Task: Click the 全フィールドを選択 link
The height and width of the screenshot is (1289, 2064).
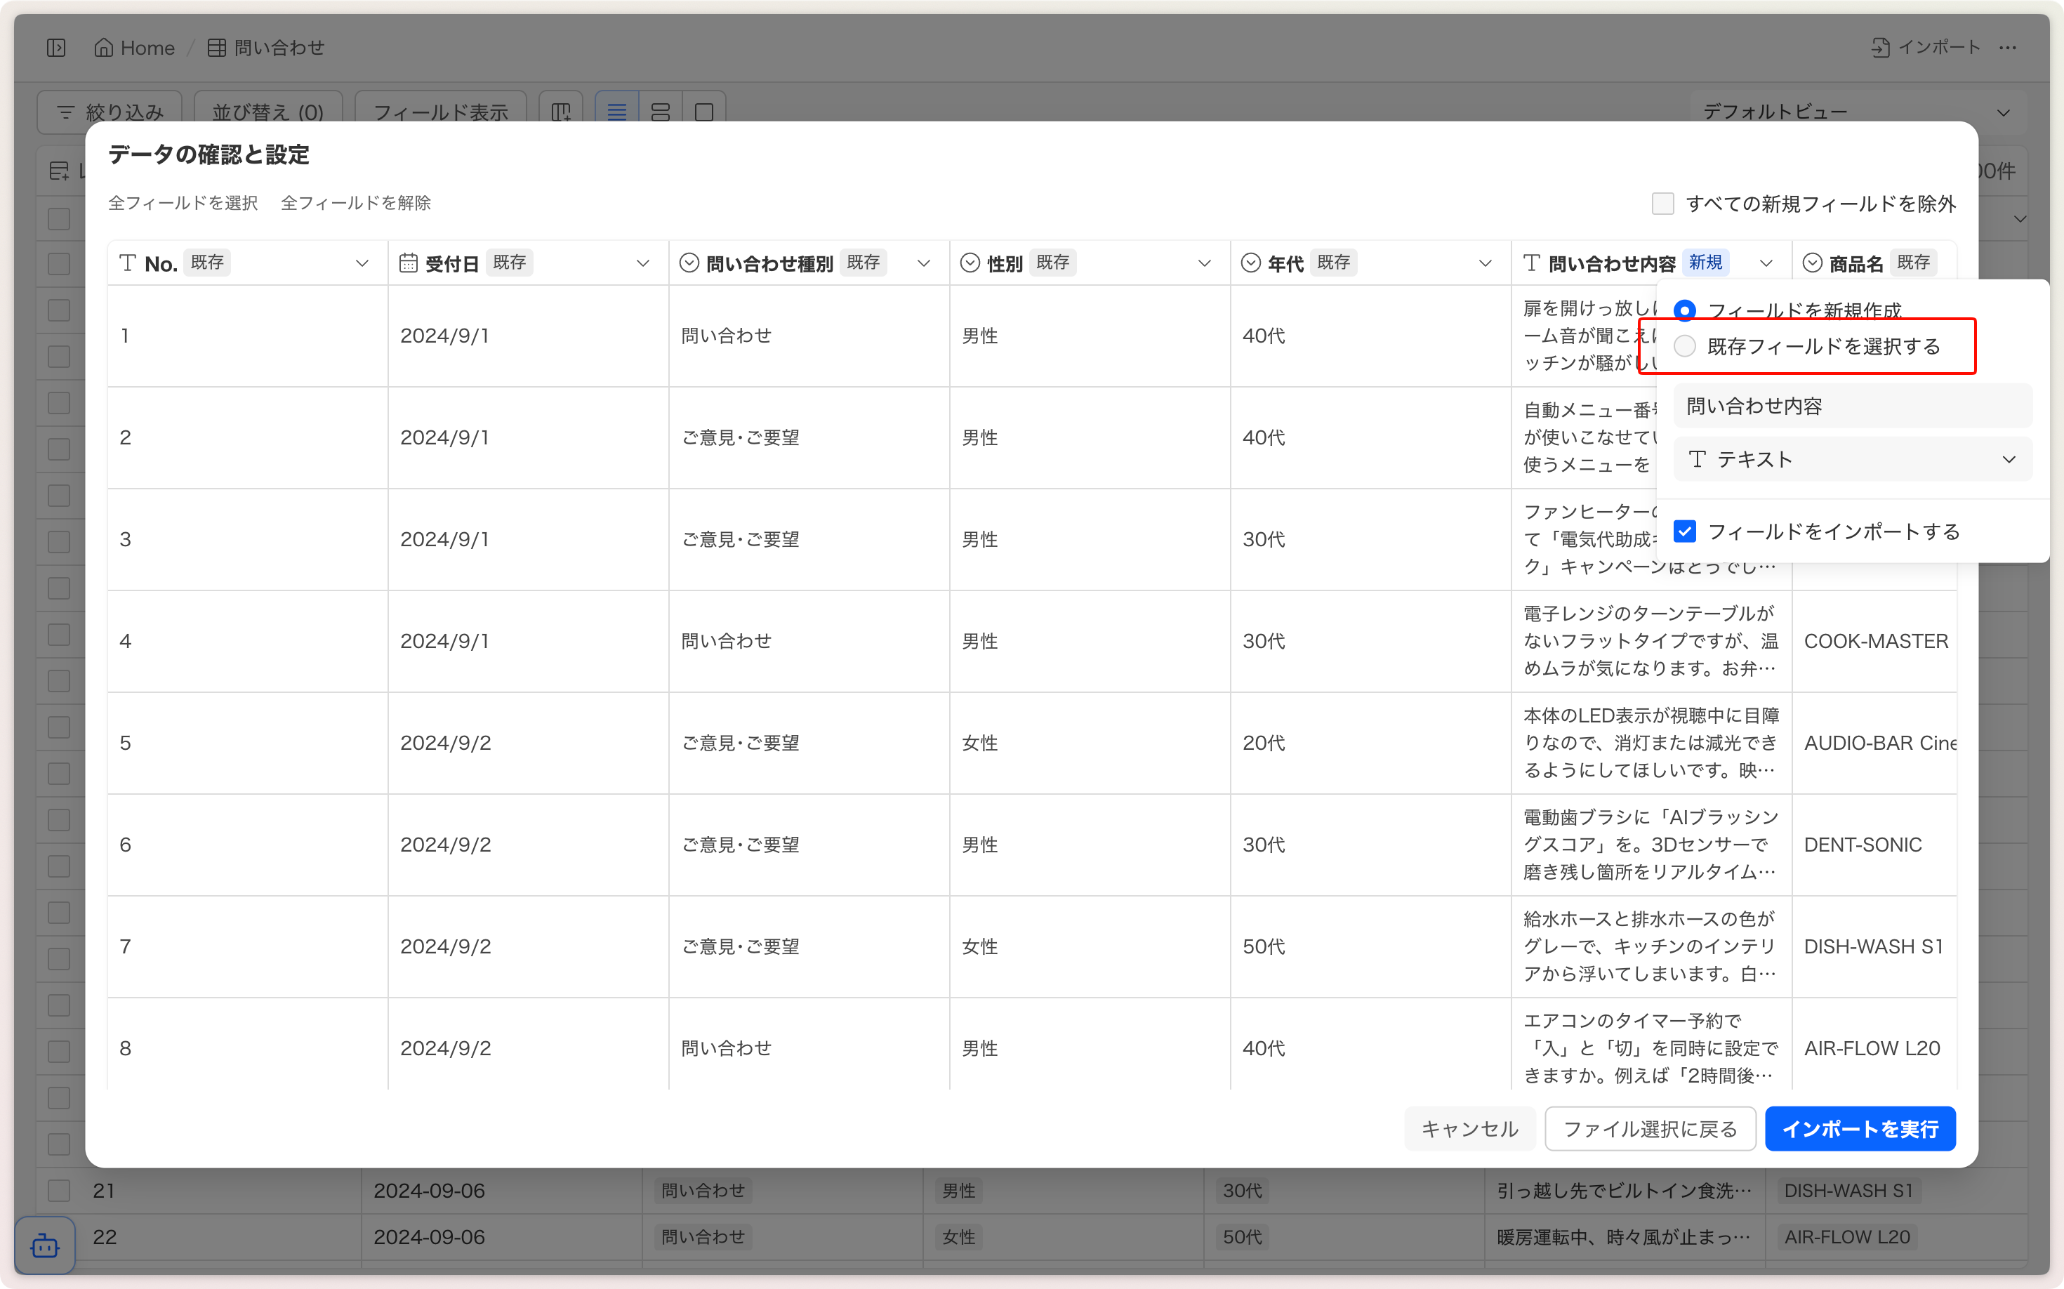Action: pyautogui.click(x=183, y=203)
